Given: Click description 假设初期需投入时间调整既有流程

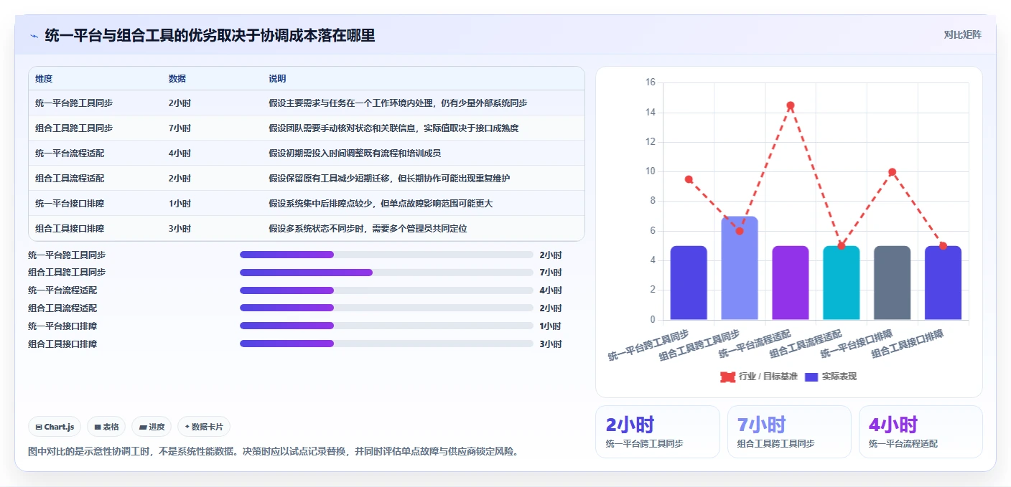Looking at the screenshot, I should click(x=355, y=153).
